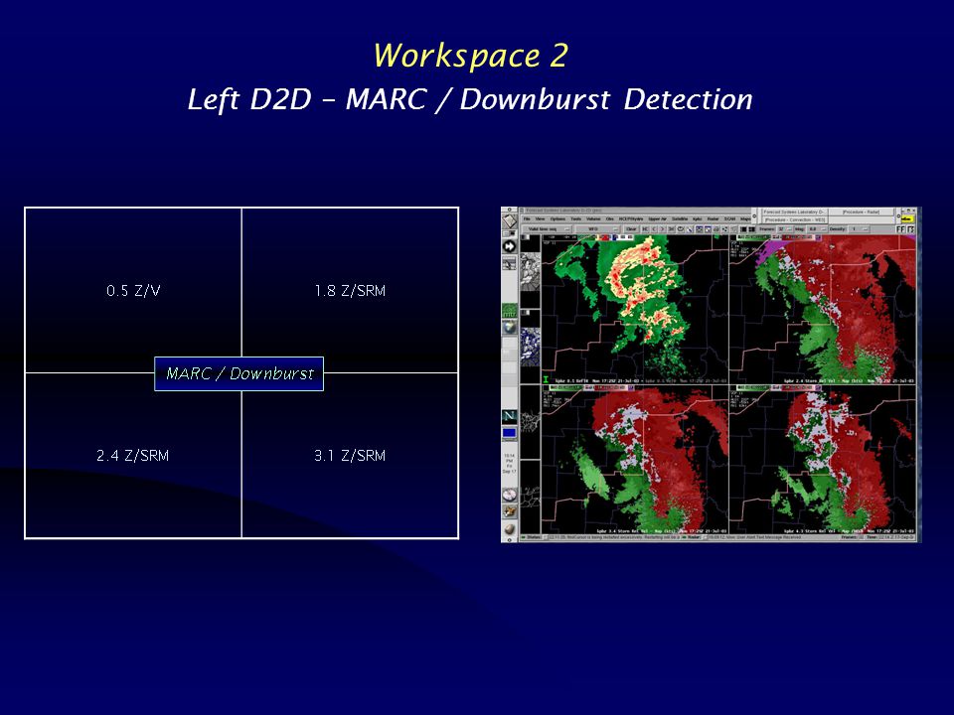
Task: Open the Upper Air menu
Action: (657, 218)
